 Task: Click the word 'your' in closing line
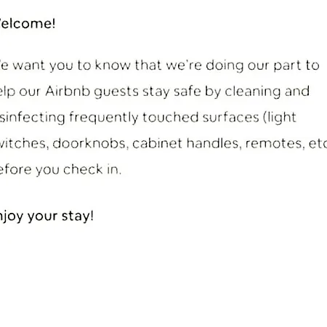click(42, 217)
